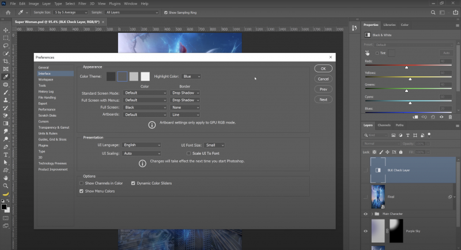
Task: Open Standard Screen Mode color dropdown
Action: [x=145, y=93]
